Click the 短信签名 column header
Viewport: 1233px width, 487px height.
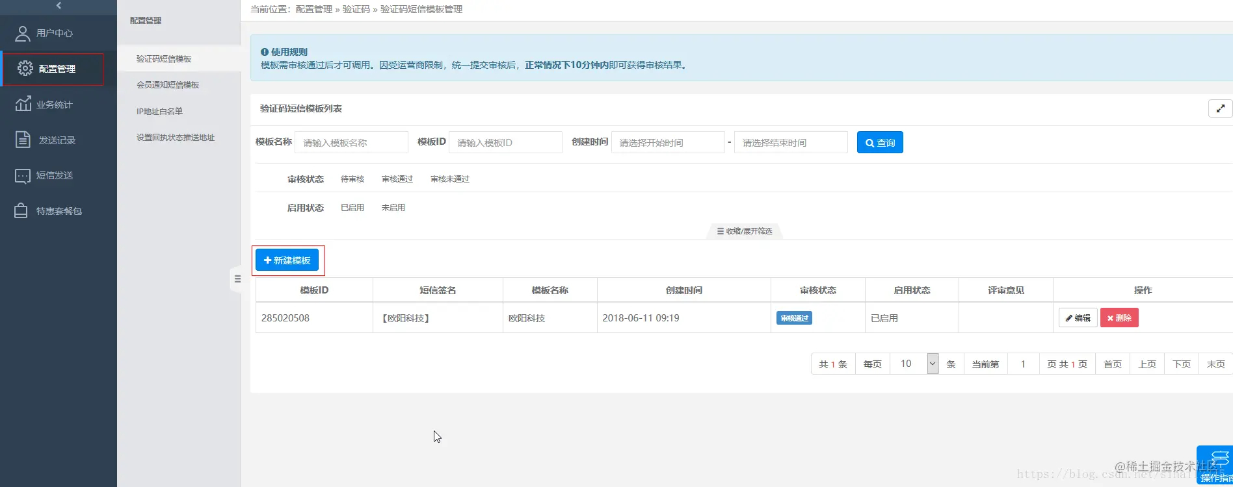click(438, 290)
